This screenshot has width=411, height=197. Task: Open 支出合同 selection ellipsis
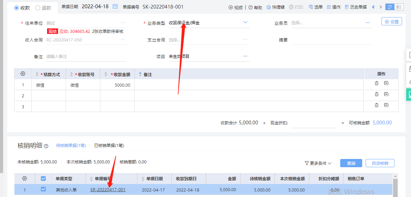click(x=245, y=39)
